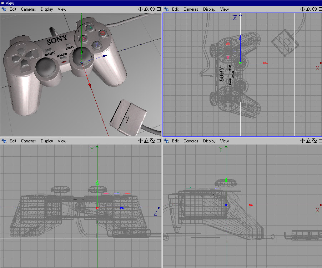Open Edit menu in front XY viewport
This screenshot has width=322, height=268.
pyautogui.click(x=175, y=141)
